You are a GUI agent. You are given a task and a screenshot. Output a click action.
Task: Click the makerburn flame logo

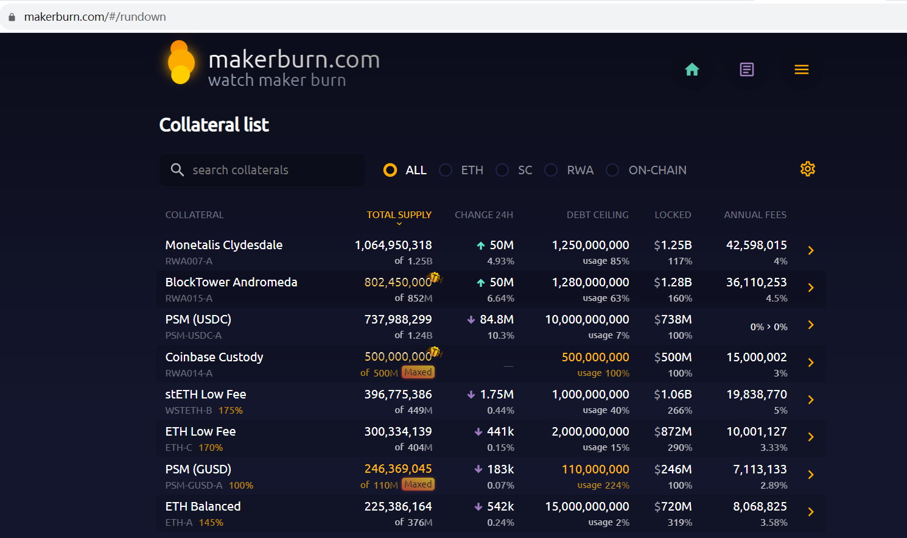pos(181,62)
